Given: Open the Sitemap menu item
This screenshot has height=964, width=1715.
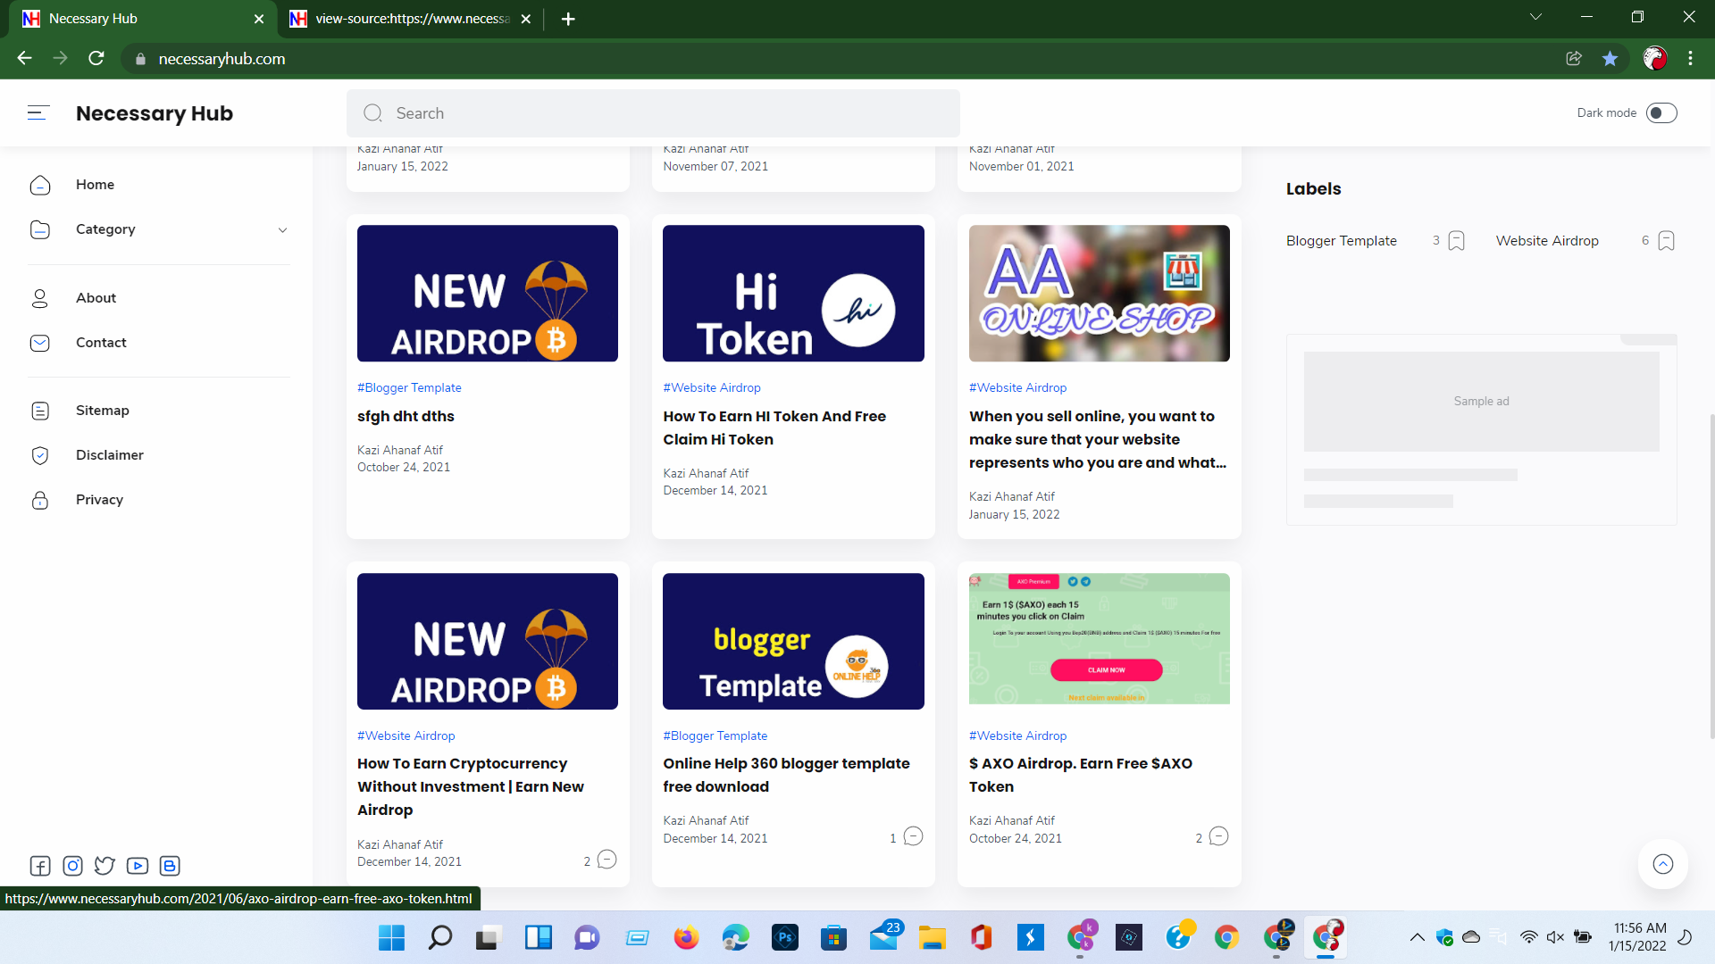Looking at the screenshot, I should 103,411.
